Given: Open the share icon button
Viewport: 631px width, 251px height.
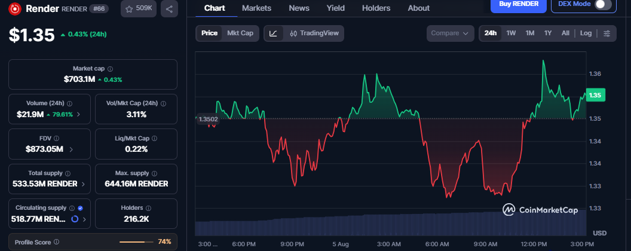Looking at the screenshot, I should pyautogui.click(x=169, y=9).
